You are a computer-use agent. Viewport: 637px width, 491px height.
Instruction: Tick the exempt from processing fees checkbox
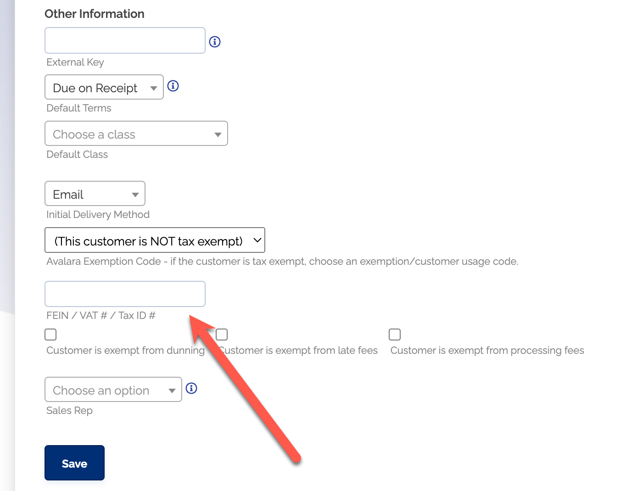(395, 335)
